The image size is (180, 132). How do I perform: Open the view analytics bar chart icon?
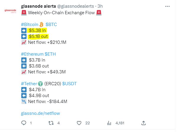click(109, 123)
